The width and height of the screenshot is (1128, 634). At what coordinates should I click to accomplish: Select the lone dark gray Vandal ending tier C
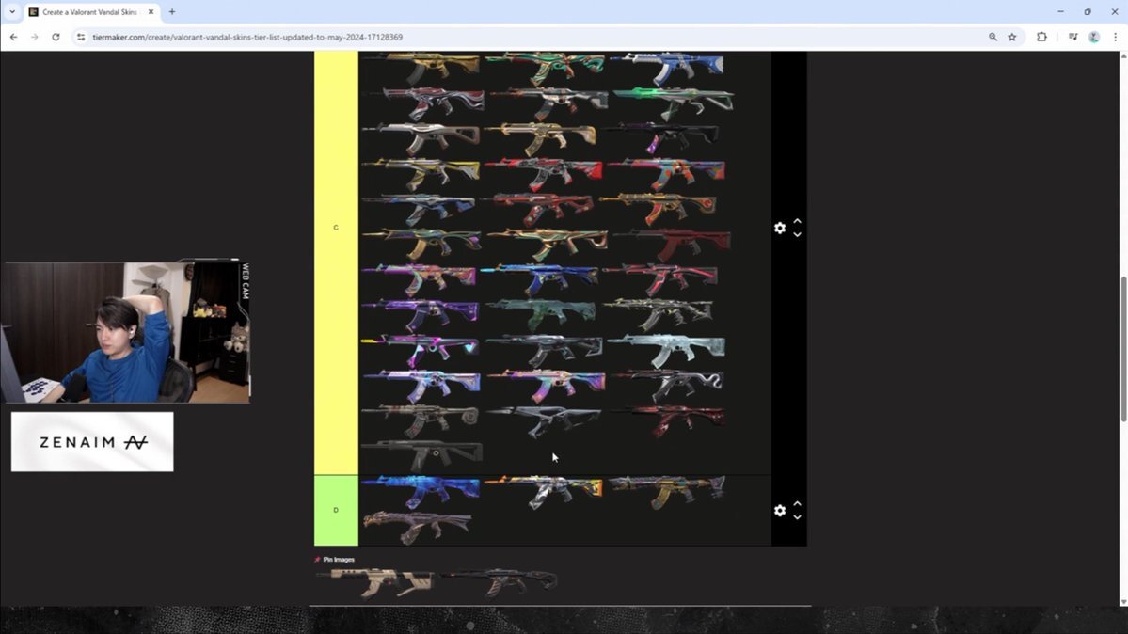(421, 455)
